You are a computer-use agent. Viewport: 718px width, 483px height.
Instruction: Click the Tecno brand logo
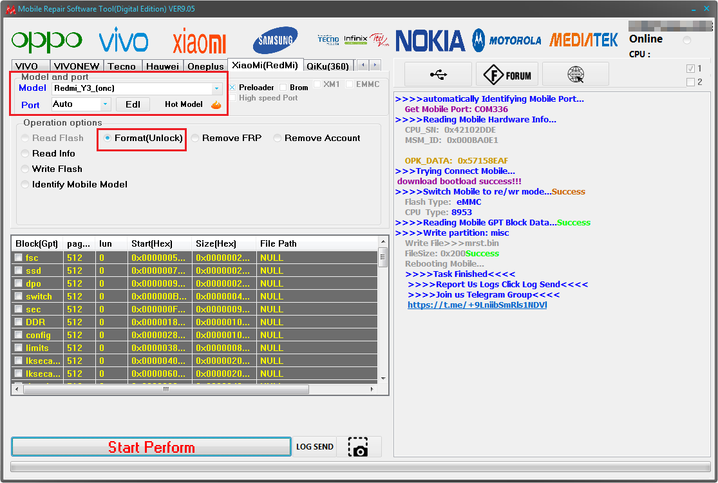click(x=328, y=40)
